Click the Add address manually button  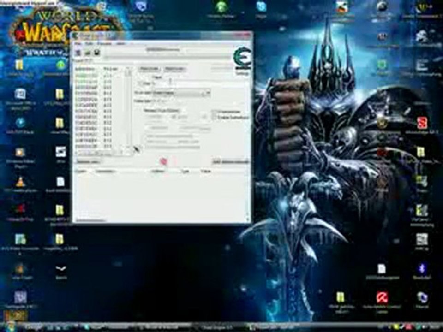(231, 162)
